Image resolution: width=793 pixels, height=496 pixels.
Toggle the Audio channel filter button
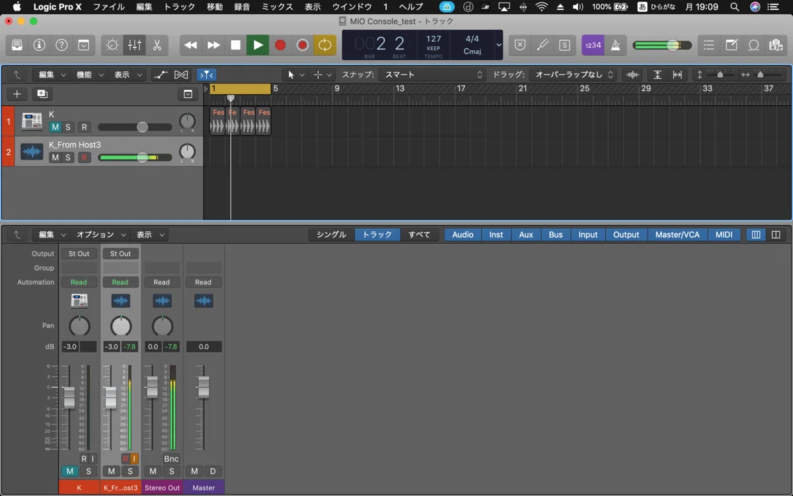point(463,235)
